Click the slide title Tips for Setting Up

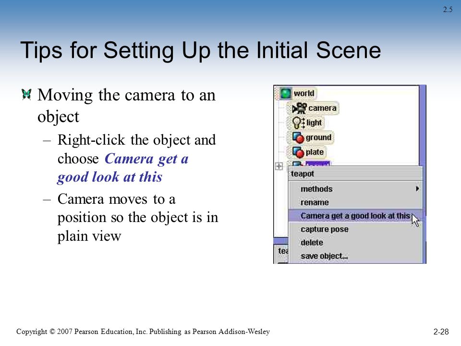(201, 50)
